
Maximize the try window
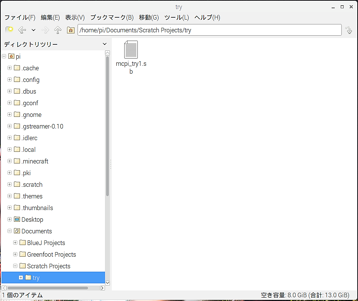342,7
